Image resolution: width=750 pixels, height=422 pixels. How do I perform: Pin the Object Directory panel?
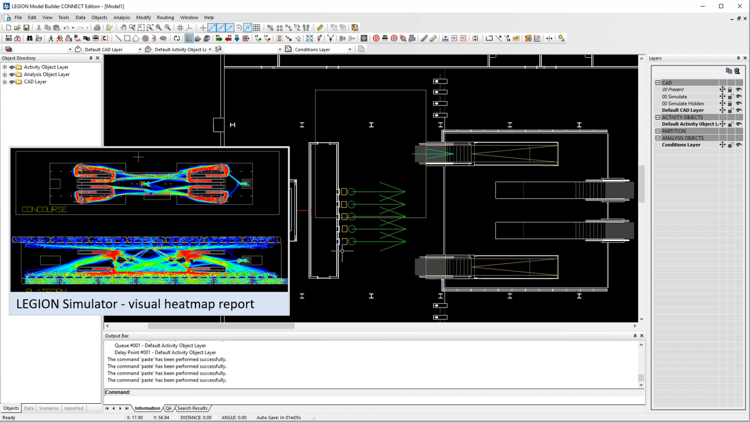[91, 58]
